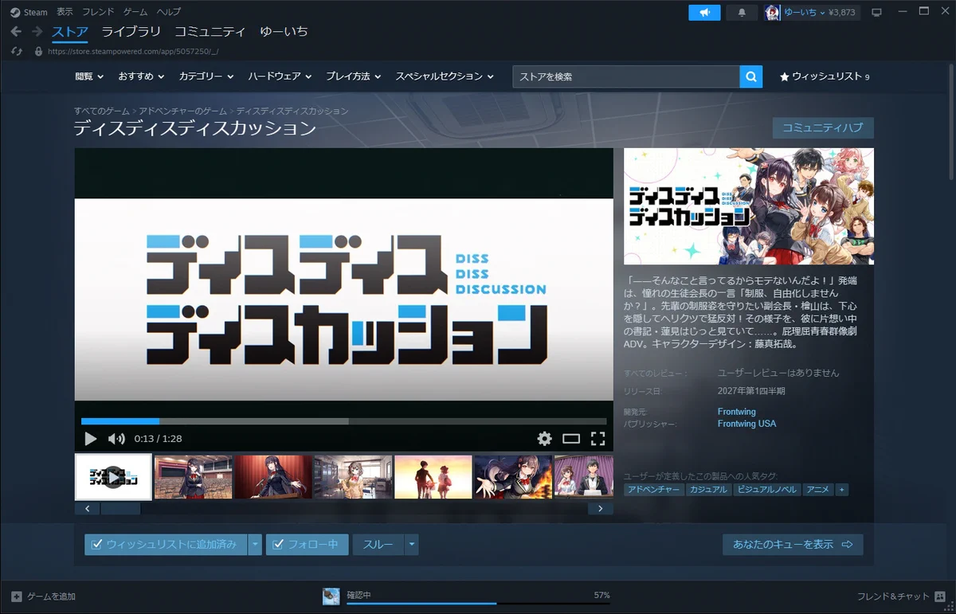Open the ウィッシュリスト link in store nav

825,76
